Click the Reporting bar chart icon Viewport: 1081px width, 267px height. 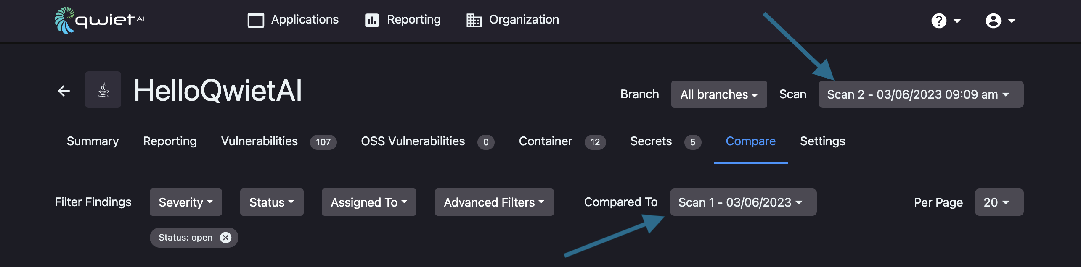pyautogui.click(x=372, y=20)
